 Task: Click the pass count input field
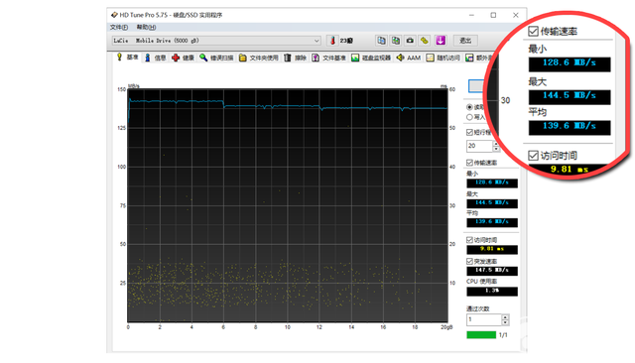[484, 319]
